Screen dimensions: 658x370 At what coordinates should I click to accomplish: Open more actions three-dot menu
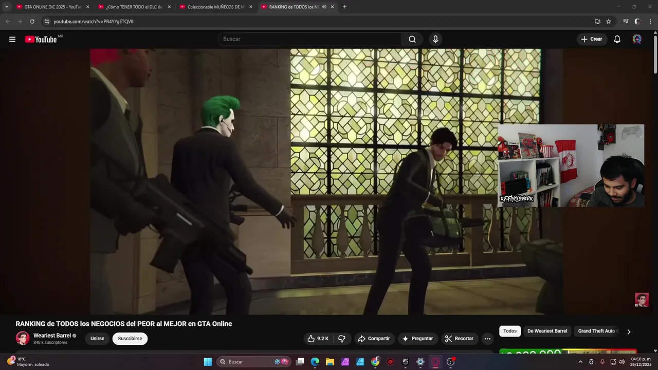(x=487, y=339)
